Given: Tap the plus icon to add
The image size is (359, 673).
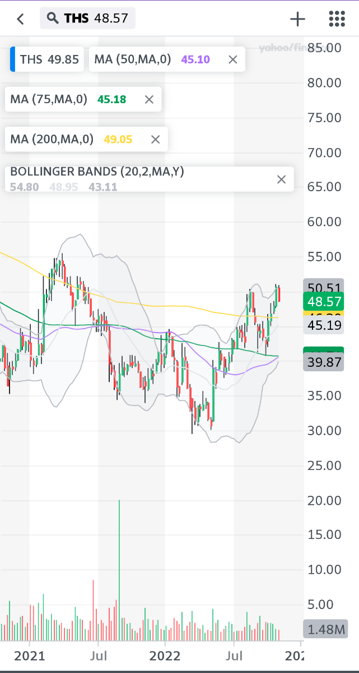Looking at the screenshot, I should click(297, 19).
